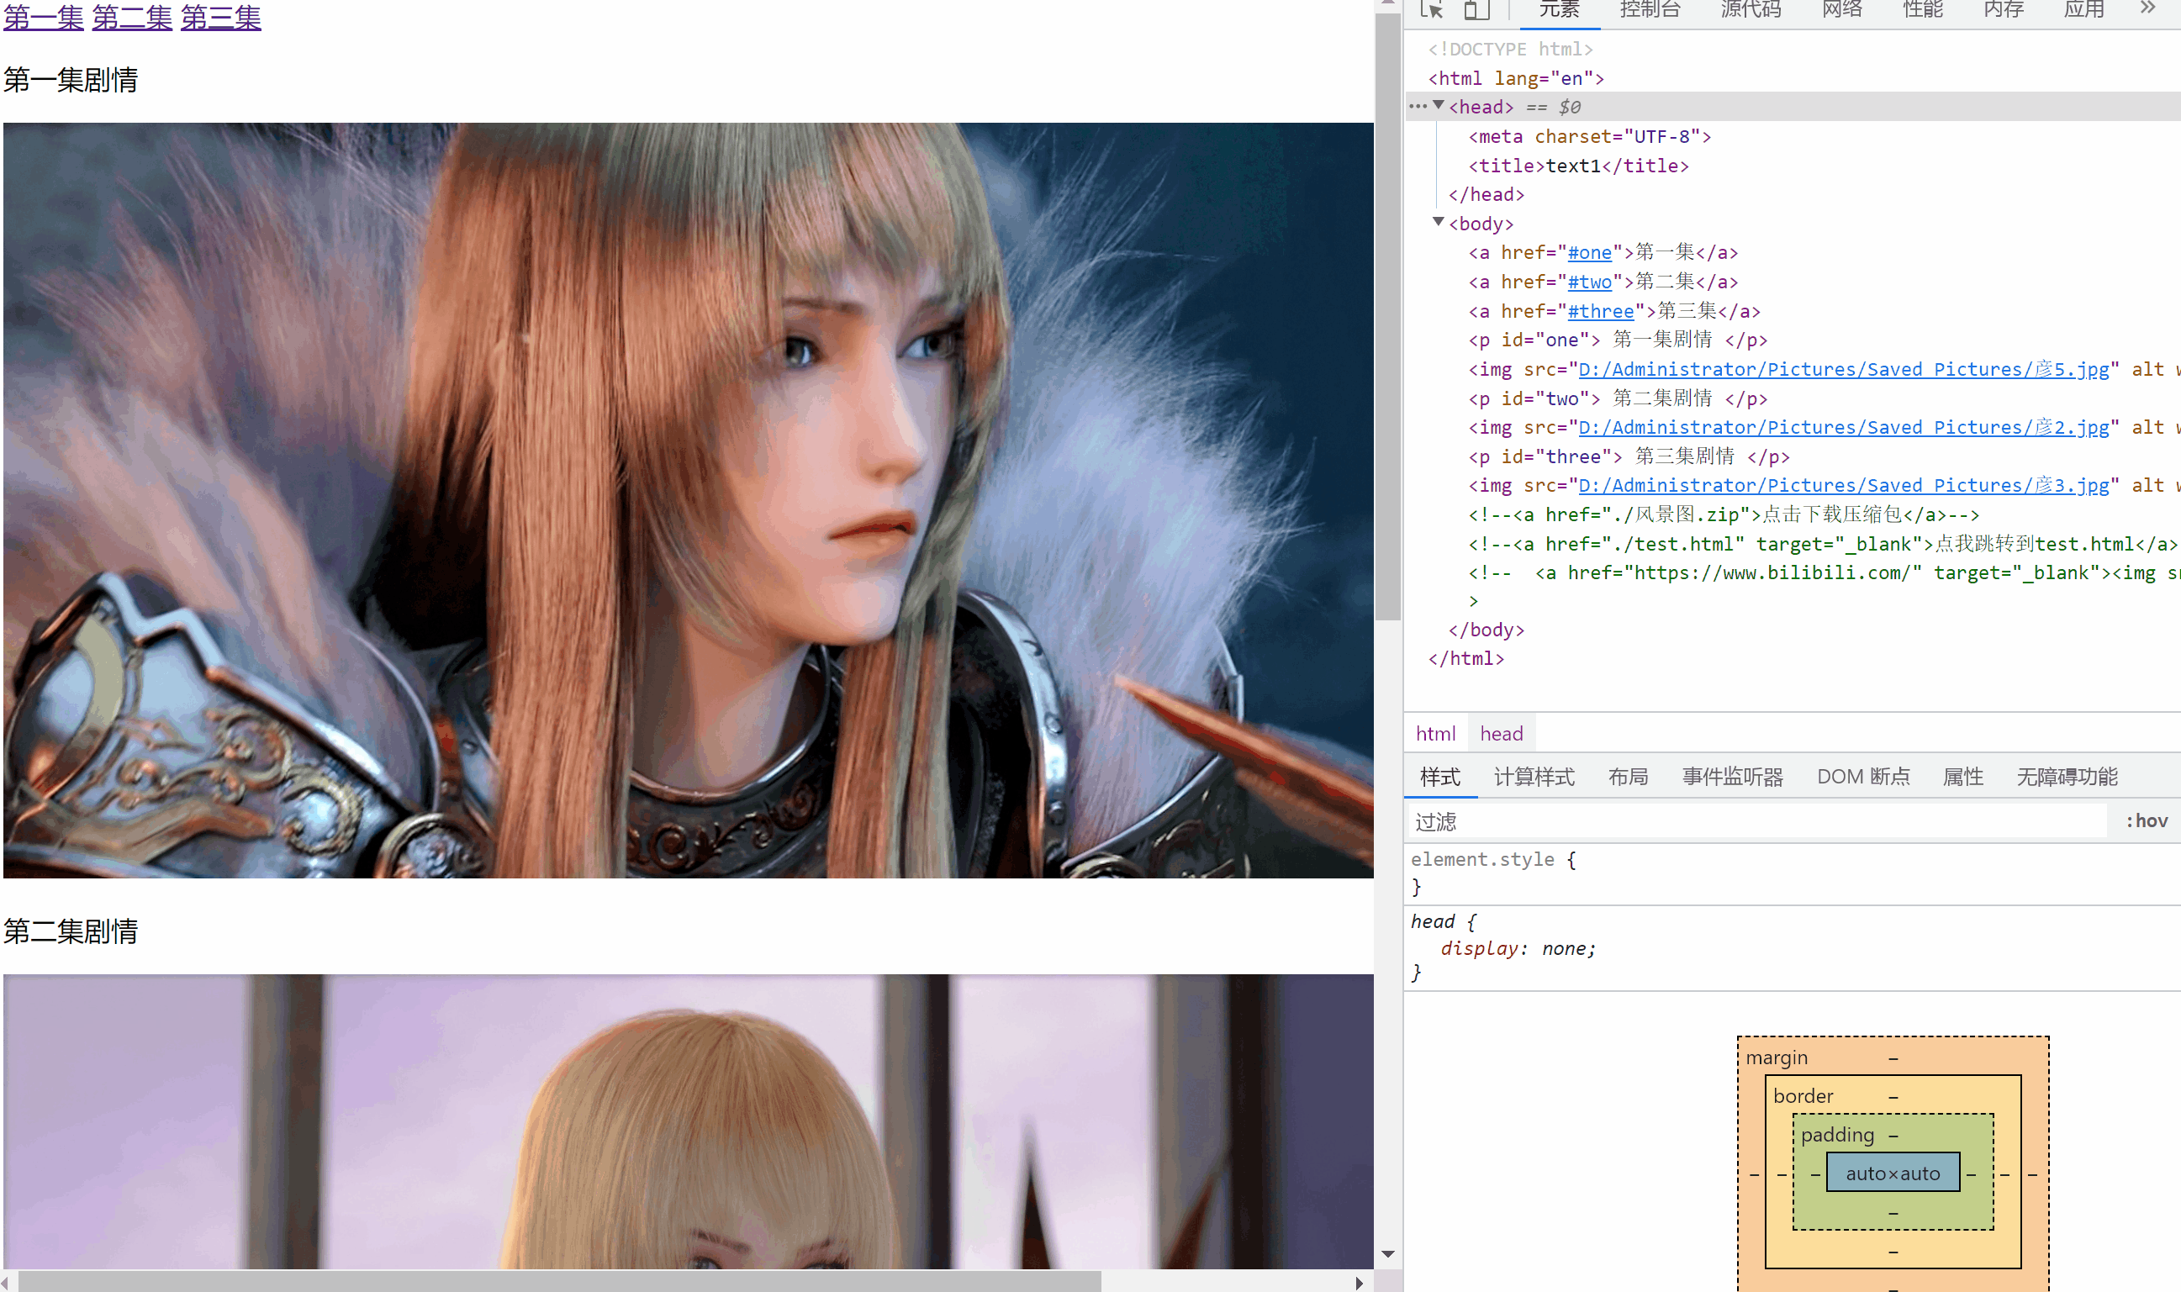Select the meta charset line in DOM

coord(1590,137)
